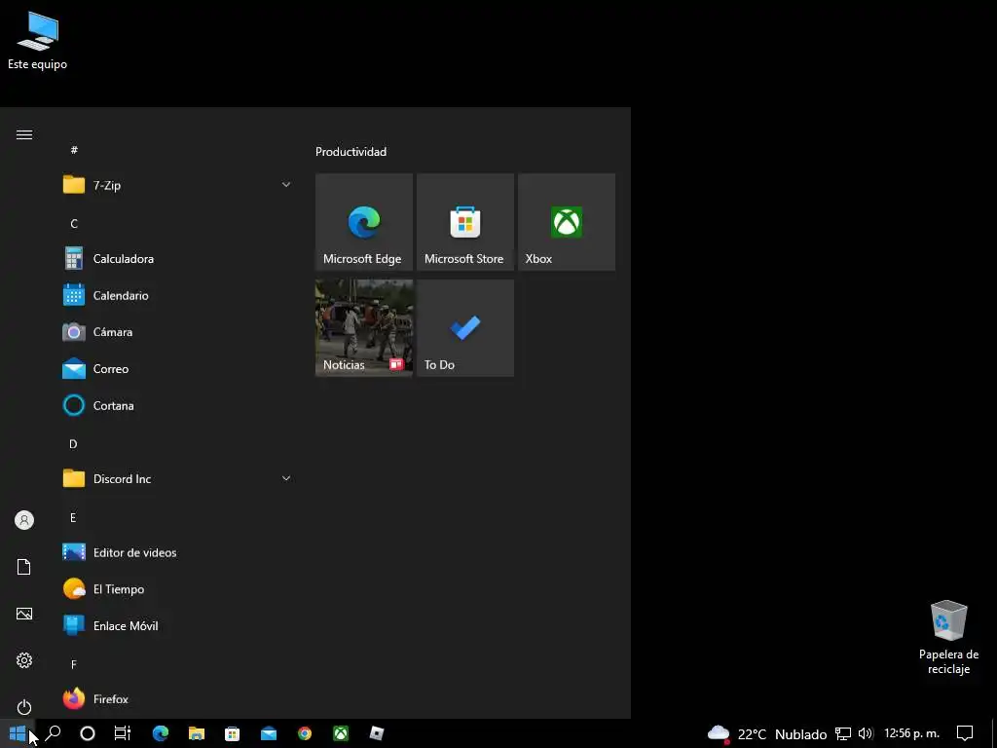Launch Firefox from the app list
Image resolution: width=997 pixels, height=748 pixels.
178,699
